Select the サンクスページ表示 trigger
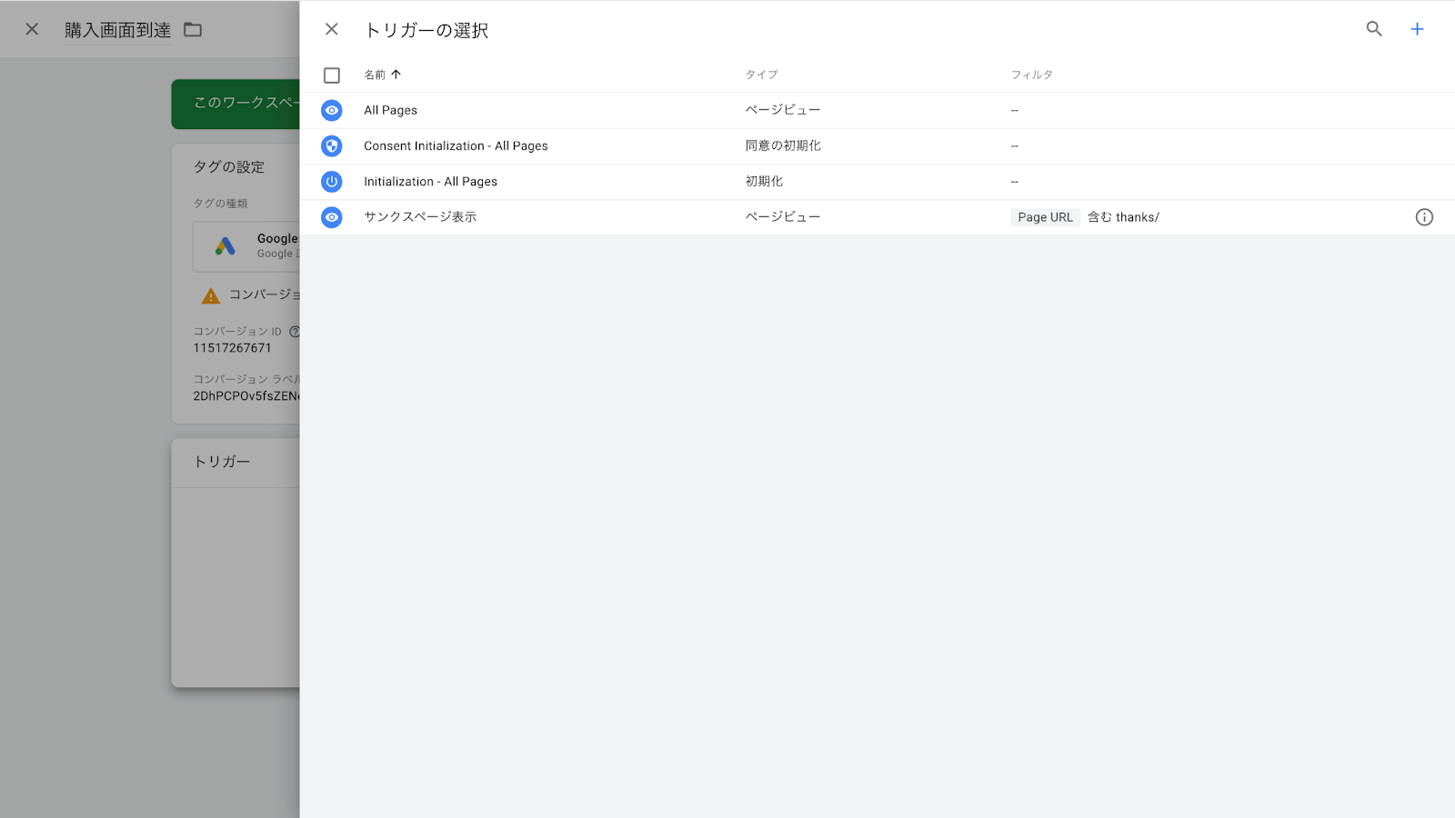 [x=878, y=217]
